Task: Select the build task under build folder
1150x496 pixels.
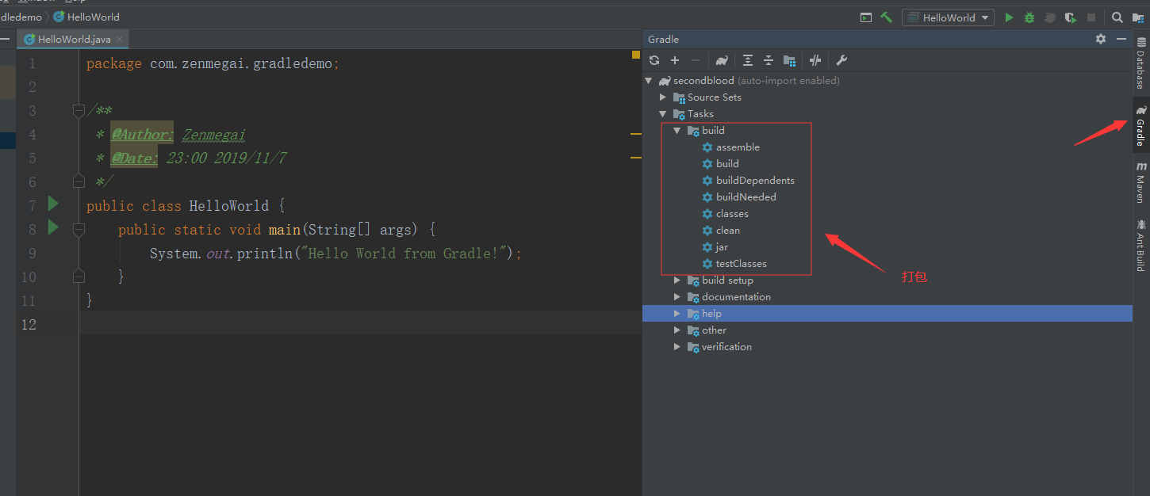Action: 727,164
